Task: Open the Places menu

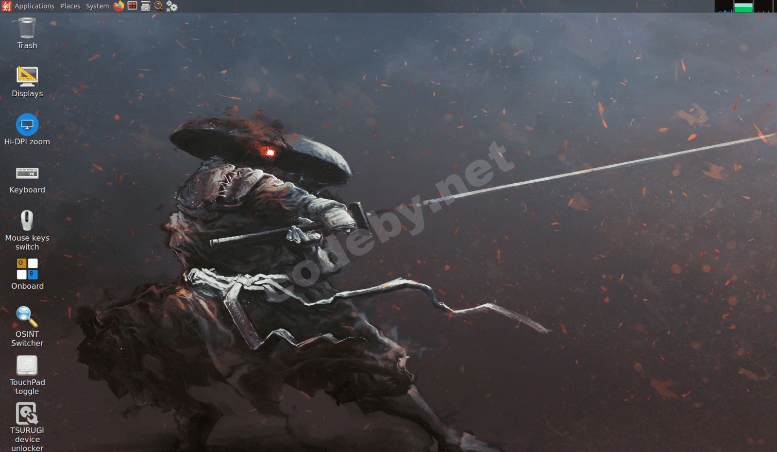Action: (x=70, y=6)
